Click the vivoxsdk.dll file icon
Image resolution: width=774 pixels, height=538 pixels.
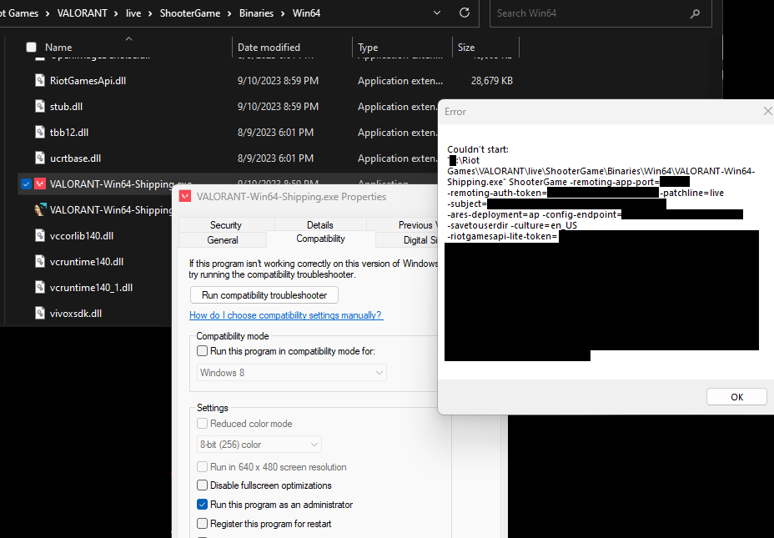click(40, 313)
